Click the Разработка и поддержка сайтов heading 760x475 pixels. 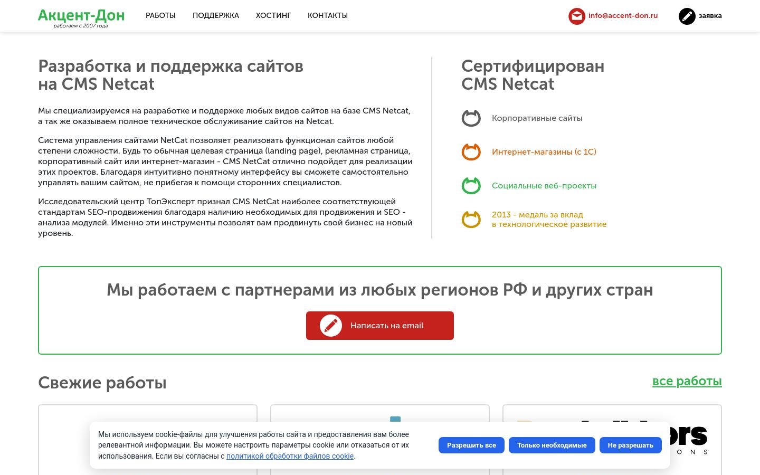click(170, 75)
